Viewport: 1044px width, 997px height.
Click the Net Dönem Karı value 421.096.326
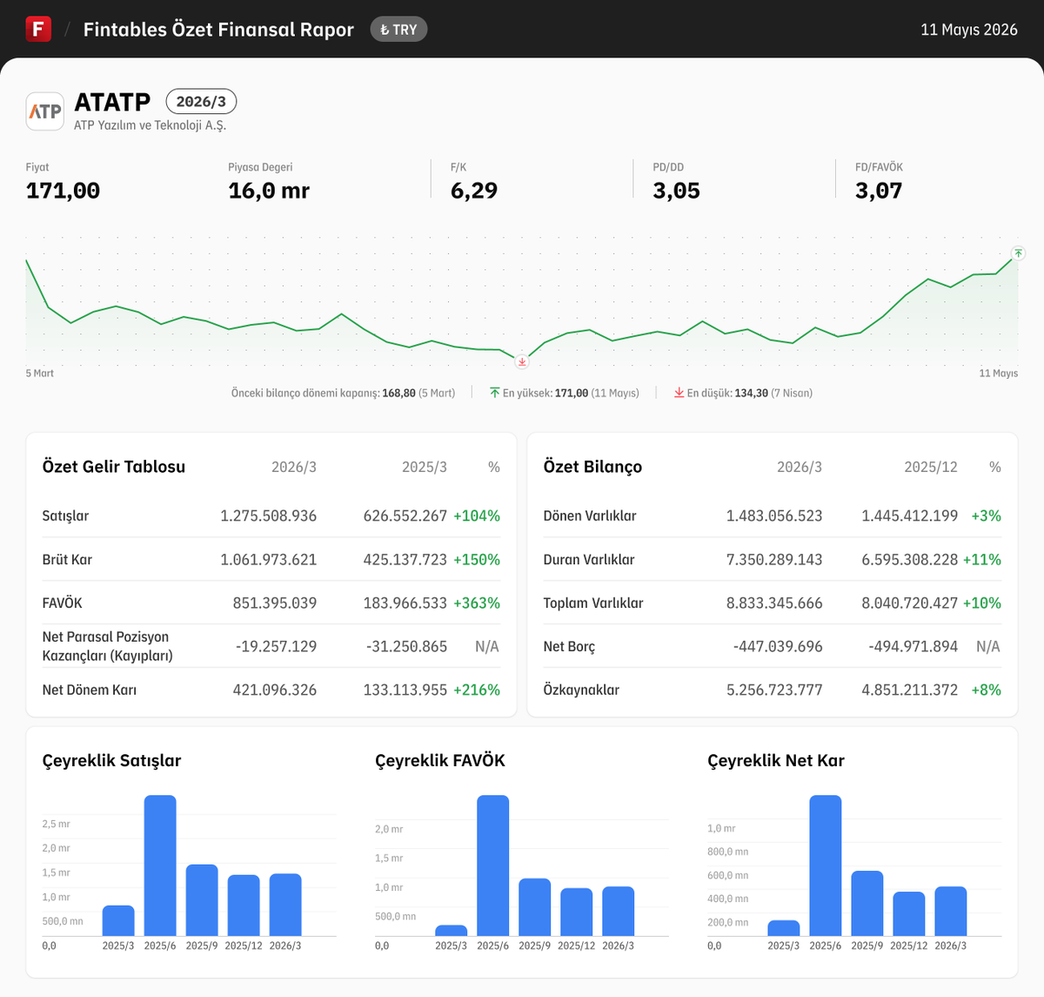click(275, 690)
